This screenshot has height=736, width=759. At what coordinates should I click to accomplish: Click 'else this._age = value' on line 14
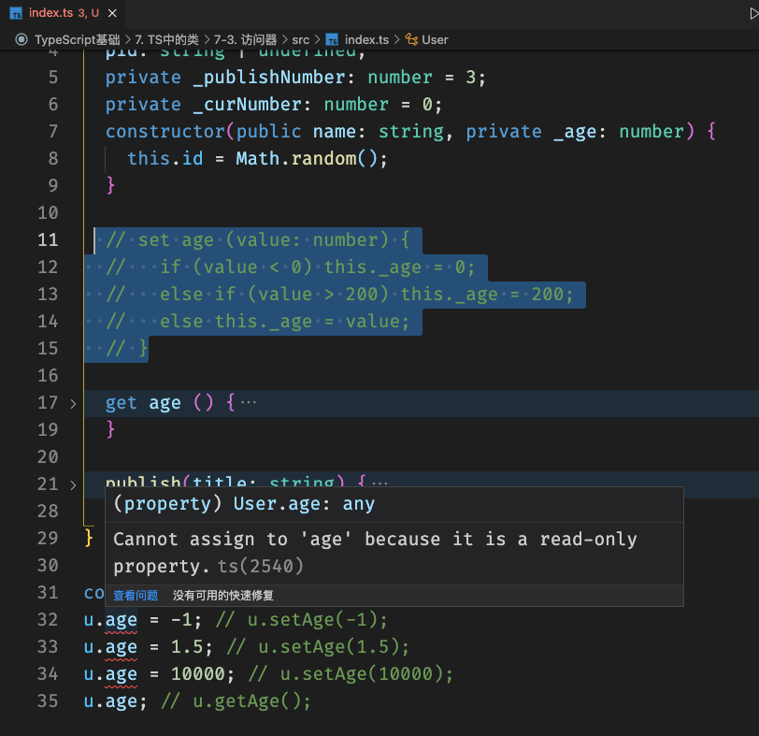284,321
